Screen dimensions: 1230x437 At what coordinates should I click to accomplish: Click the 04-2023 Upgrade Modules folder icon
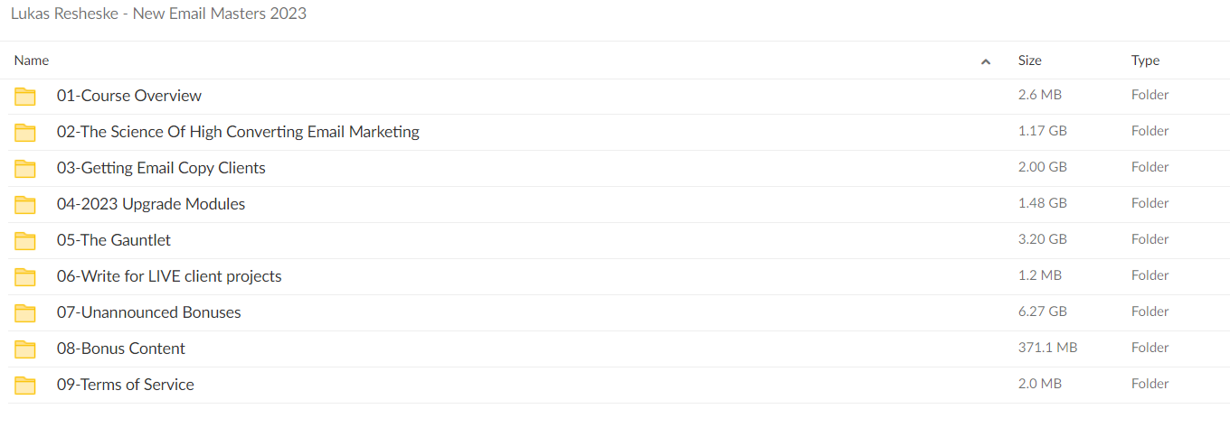[25, 205]
